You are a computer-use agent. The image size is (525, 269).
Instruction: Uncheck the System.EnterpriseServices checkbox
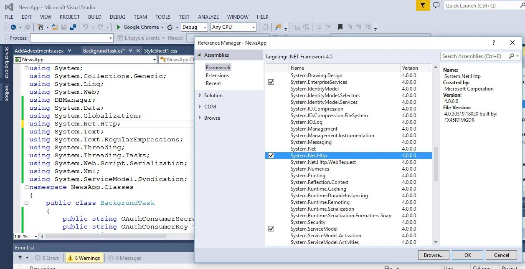click(x=271, y=82)
